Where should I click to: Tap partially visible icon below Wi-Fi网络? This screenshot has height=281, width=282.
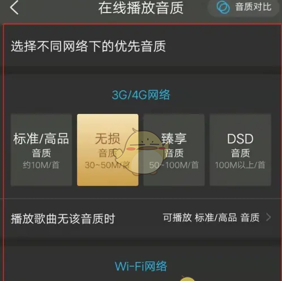pos(187,278)
